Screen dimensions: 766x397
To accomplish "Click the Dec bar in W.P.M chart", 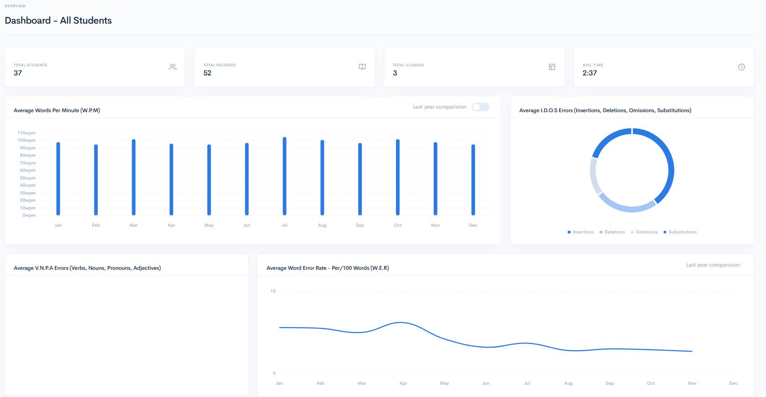I will [x=473, y=180].
